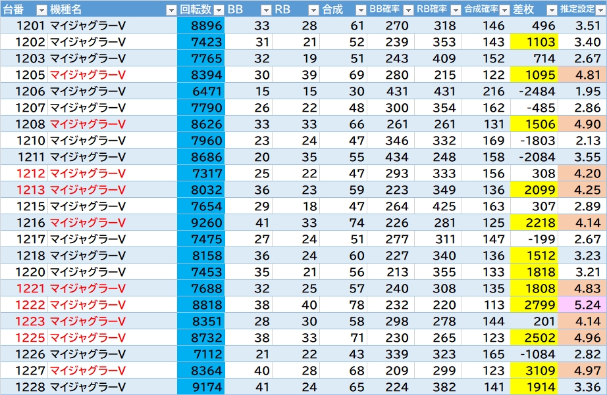Open the 推定設定 column filter dropdown
This screenshot has width=607, height=395.
[598, 10]
